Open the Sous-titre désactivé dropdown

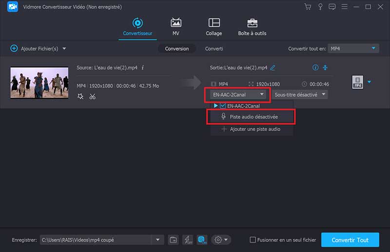pyautogui.click(x=300, y=95)
